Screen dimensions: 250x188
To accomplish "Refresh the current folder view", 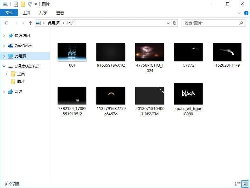I will pos(174,23).
